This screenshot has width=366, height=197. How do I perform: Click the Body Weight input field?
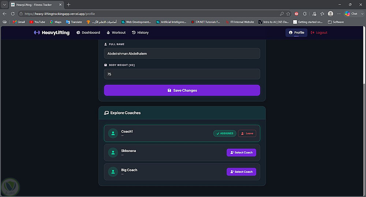click(x=182, y=74)
